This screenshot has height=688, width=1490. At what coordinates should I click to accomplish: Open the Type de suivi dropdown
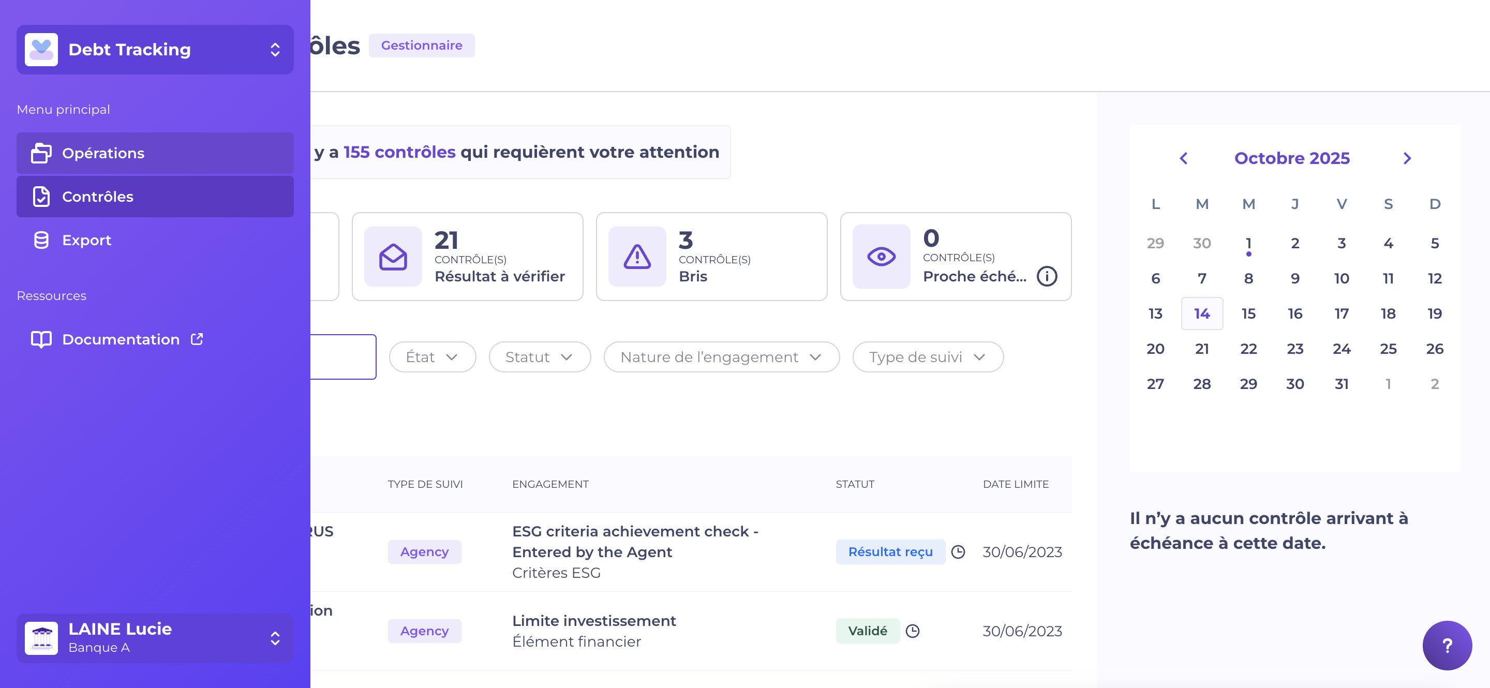coord(927,357)
